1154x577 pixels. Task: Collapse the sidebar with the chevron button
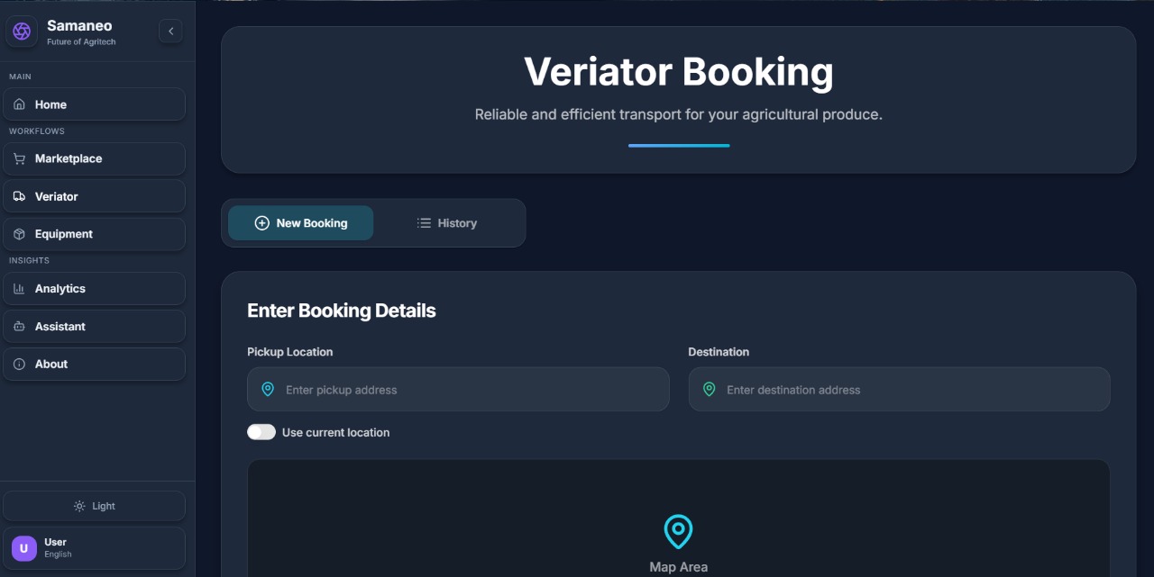point(170,32)
